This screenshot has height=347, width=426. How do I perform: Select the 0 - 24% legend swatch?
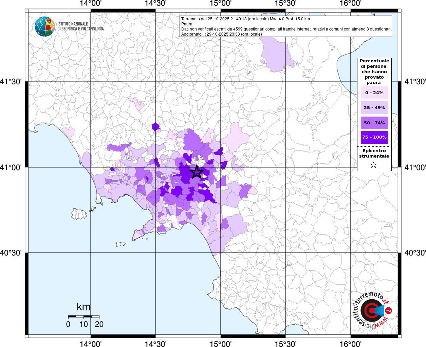click(374, 93)
